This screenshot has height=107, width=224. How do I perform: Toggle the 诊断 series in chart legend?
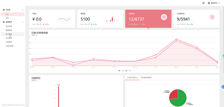[x=128, y=70]
